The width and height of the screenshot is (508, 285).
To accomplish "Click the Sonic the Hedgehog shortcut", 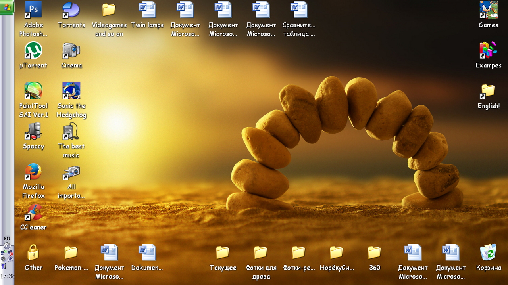I will 71,91.
